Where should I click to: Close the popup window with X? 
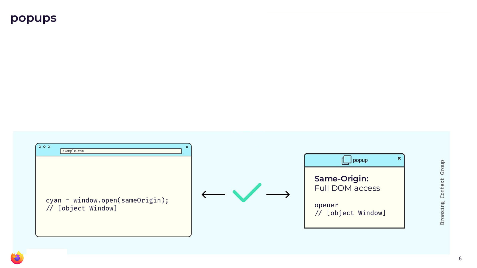[x=399, y=158]
